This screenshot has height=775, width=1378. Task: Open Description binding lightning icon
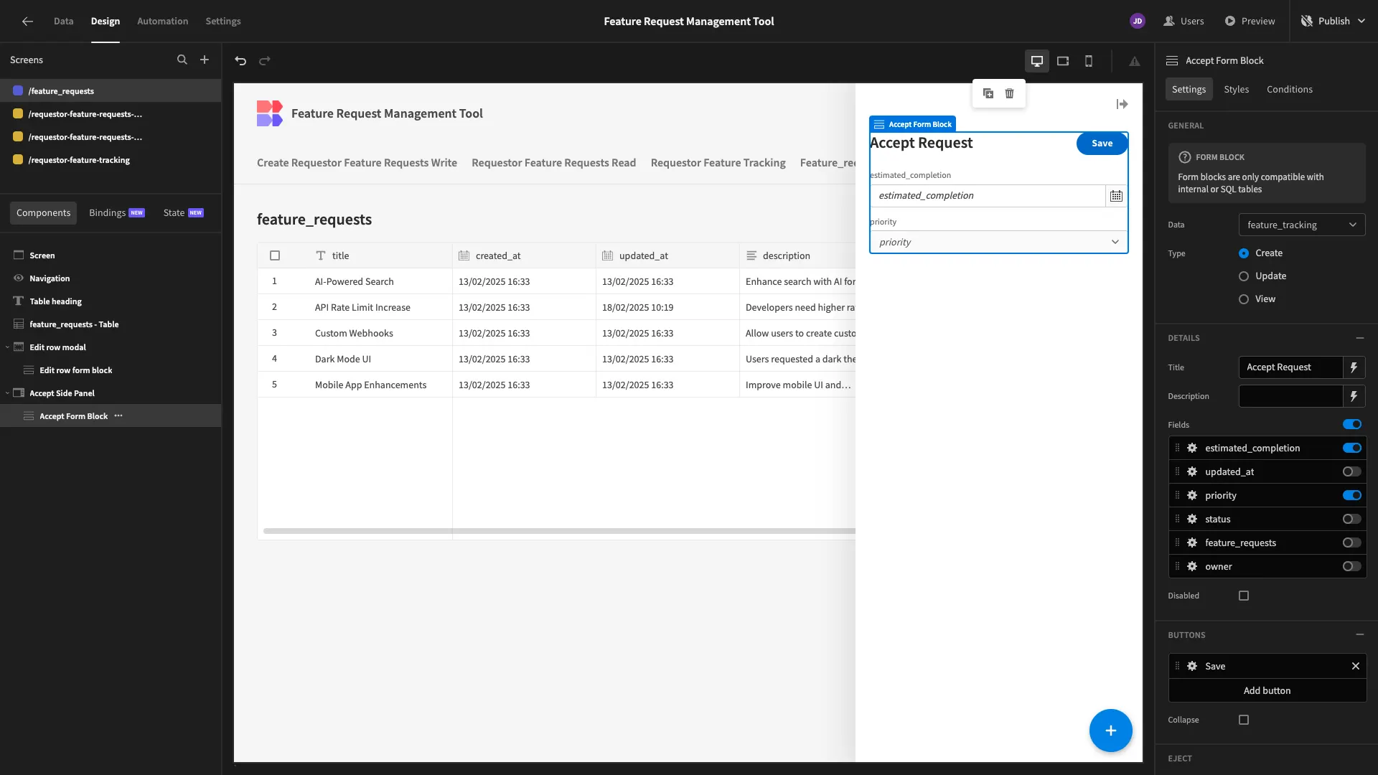click(1354, 396)
